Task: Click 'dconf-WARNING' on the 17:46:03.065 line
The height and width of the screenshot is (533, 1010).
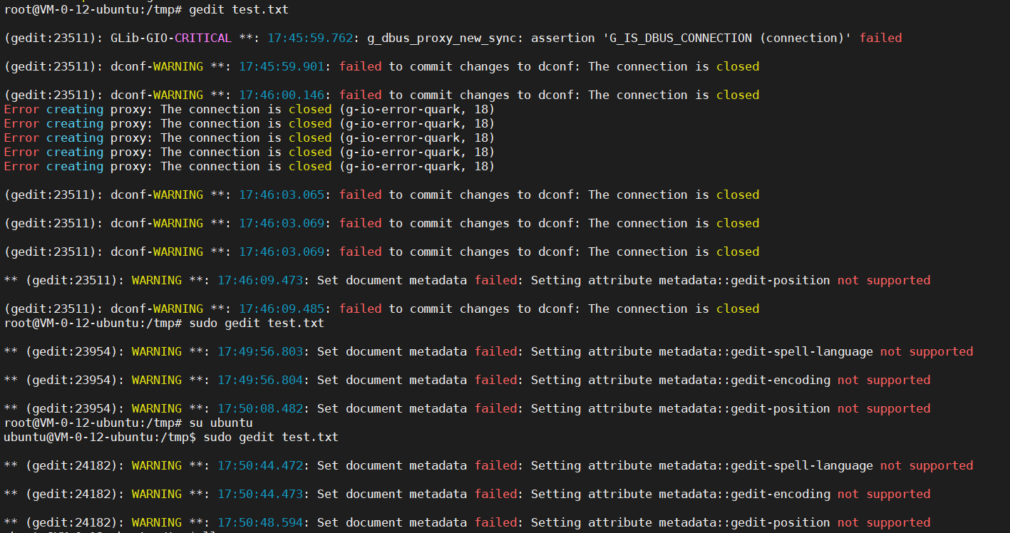Action: coord(157,195)
